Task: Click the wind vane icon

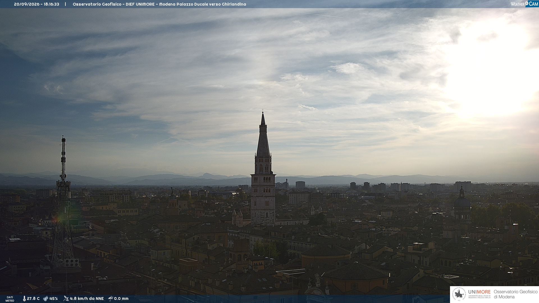Action: pos(66,299)
